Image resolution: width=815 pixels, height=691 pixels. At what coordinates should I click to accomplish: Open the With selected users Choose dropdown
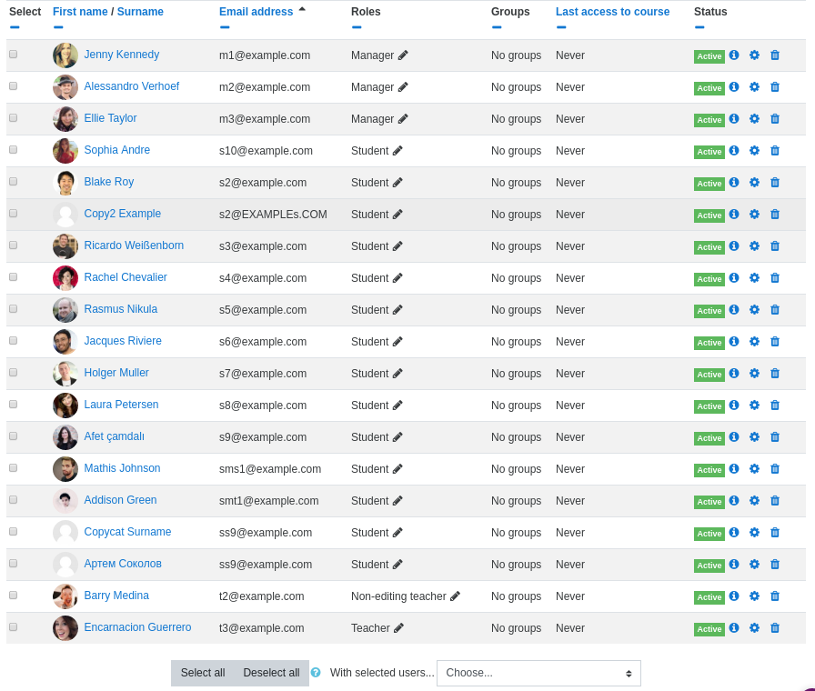coord(538,673)
